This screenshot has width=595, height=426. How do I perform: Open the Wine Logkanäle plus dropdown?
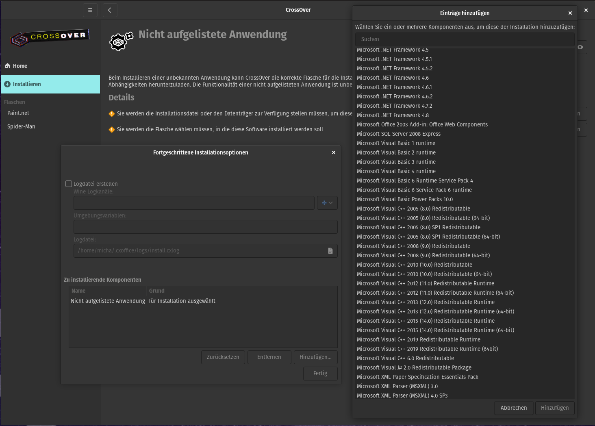pyautogui.click(x=327, y=203)
